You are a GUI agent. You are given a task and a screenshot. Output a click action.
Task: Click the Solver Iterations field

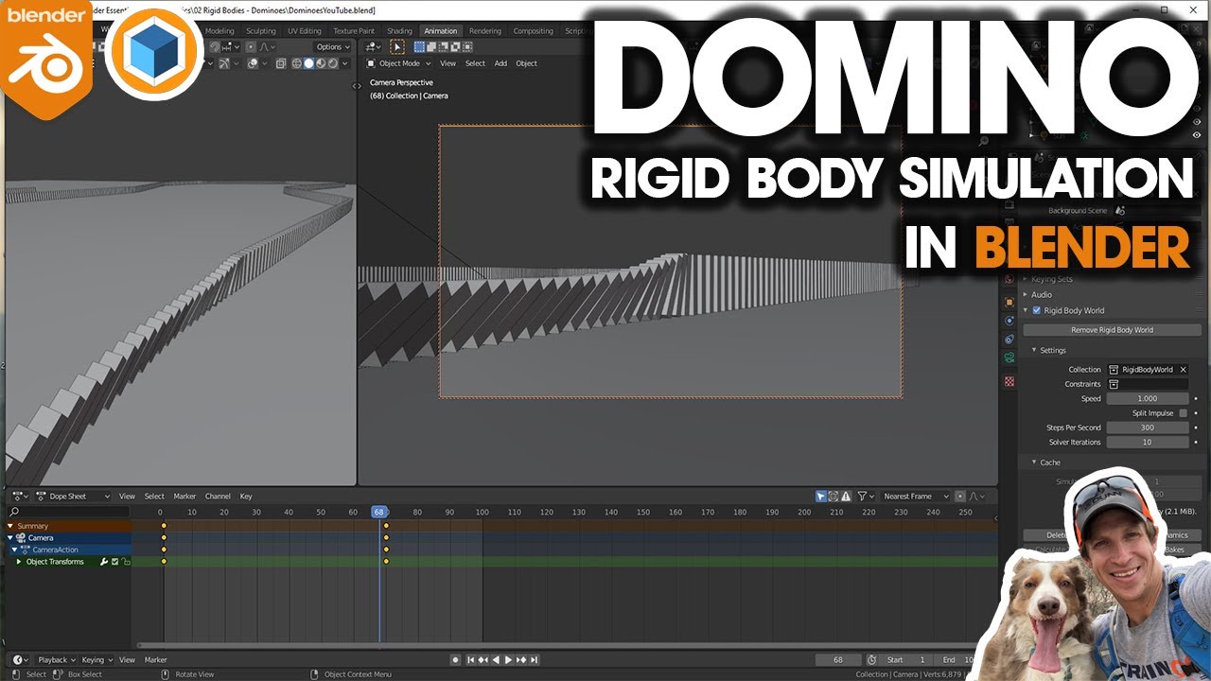(1148, 442)
